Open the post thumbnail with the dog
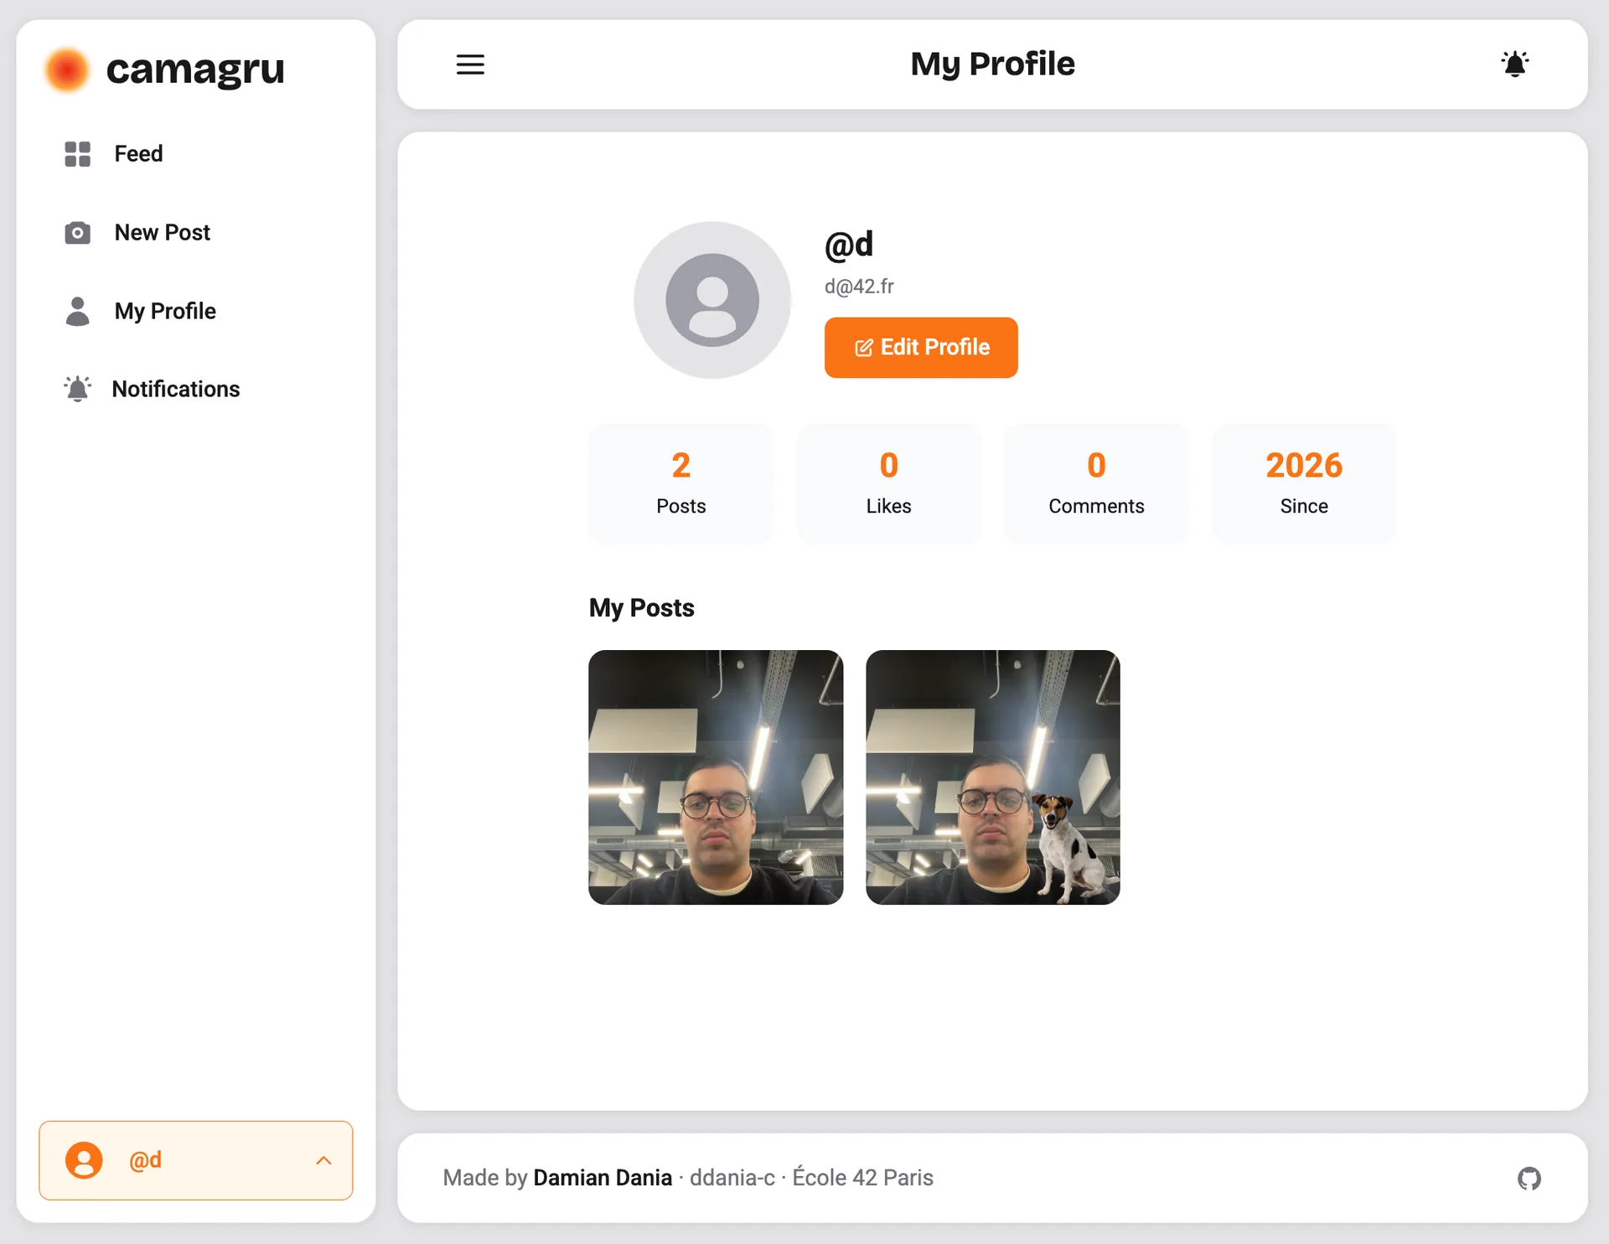 point(993,777)
